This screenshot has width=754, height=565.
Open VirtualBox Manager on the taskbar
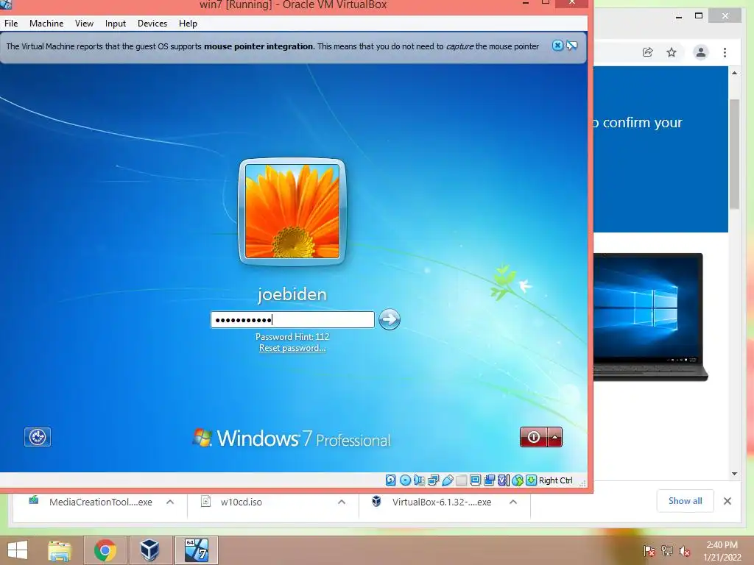[x=149, y=550]
